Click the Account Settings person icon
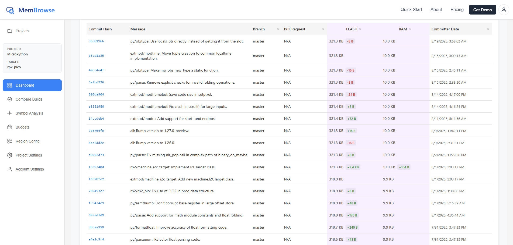This screenshot has width=513, height=245. [x=10, y=169]
